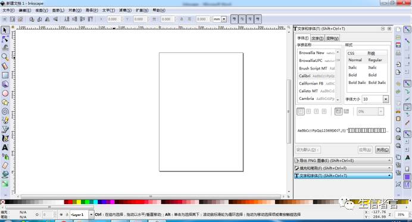Image resolution: width=412 pixels, height=222 pixels.
Task: Select the Zoom magnifier tool
Action: pyautogui.click(x=5, y=57)
